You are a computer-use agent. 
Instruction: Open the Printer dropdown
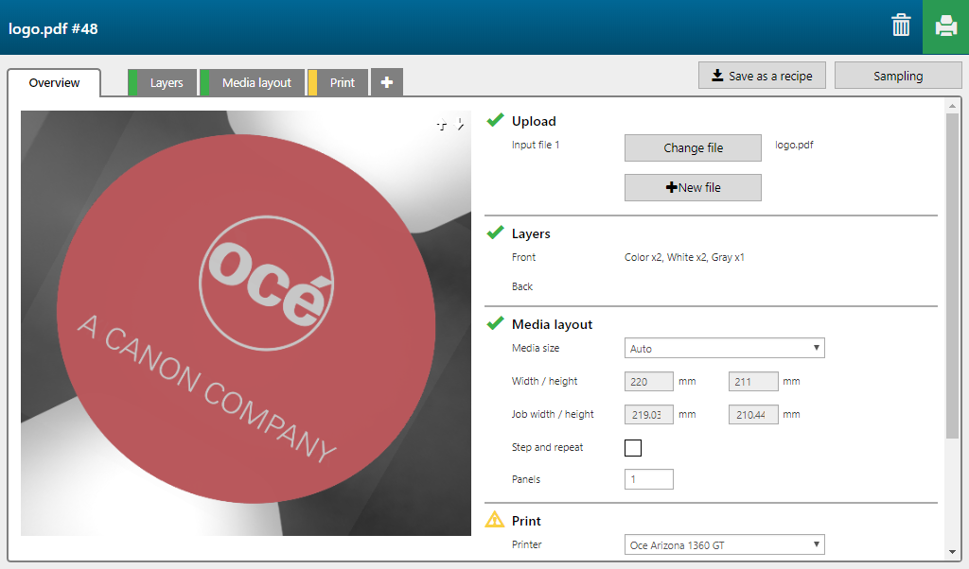[724, 544]
